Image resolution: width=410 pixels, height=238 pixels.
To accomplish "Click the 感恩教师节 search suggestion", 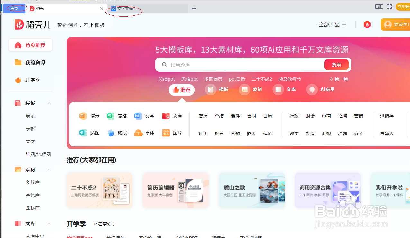I will click(290, 79).
